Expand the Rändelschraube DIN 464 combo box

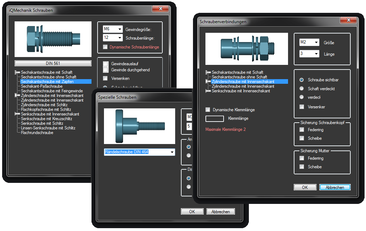tap(172, 152)
